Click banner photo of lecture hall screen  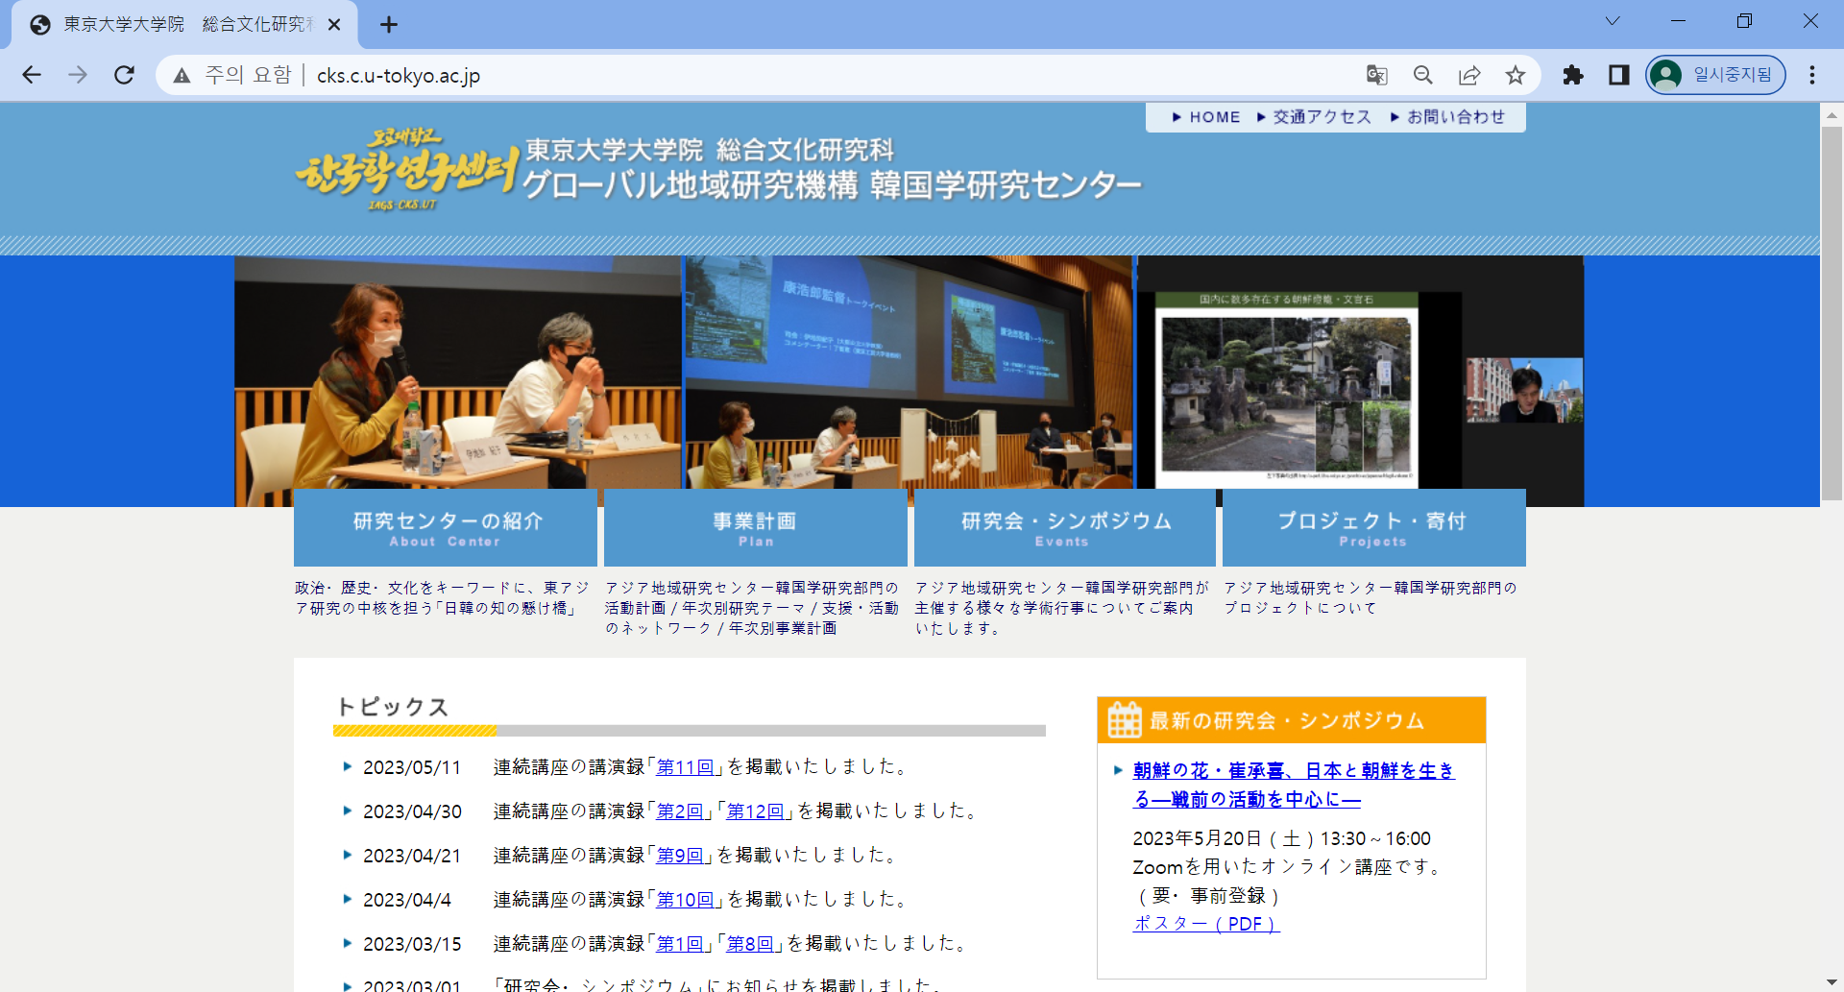909,373
